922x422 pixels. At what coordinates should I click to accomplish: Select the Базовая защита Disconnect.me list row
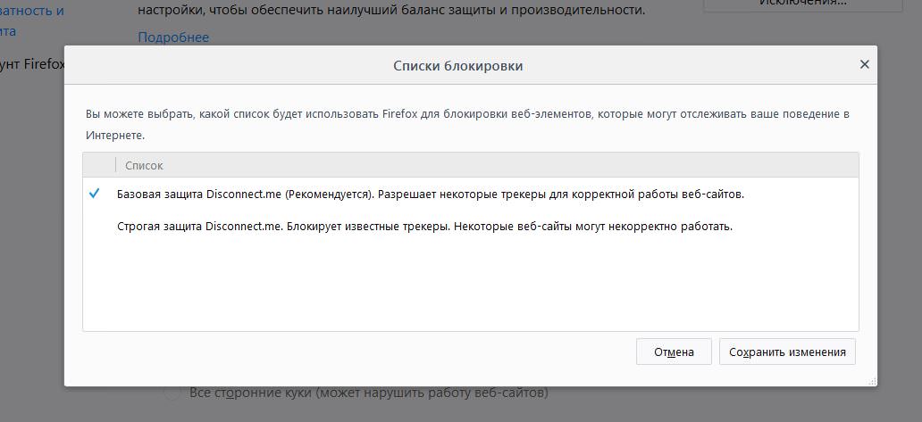429,194
